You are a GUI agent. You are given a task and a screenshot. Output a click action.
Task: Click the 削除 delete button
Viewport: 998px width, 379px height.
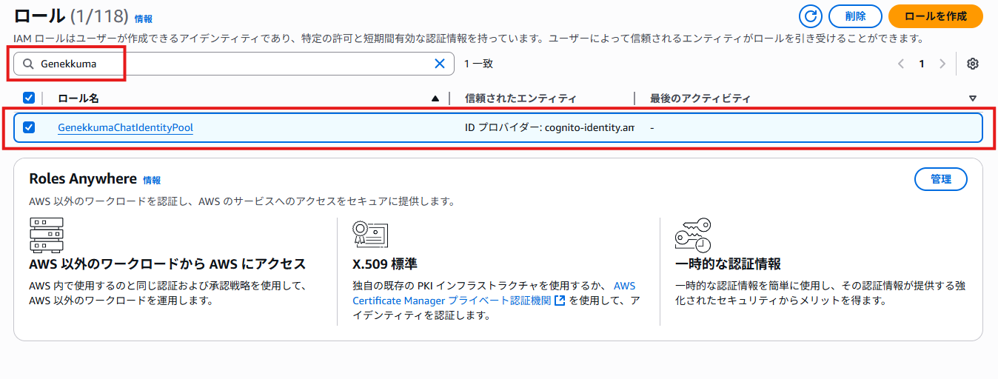tap(855, 16)
